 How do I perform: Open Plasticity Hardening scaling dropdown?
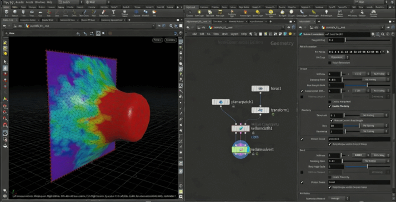[x=374, y=131]
